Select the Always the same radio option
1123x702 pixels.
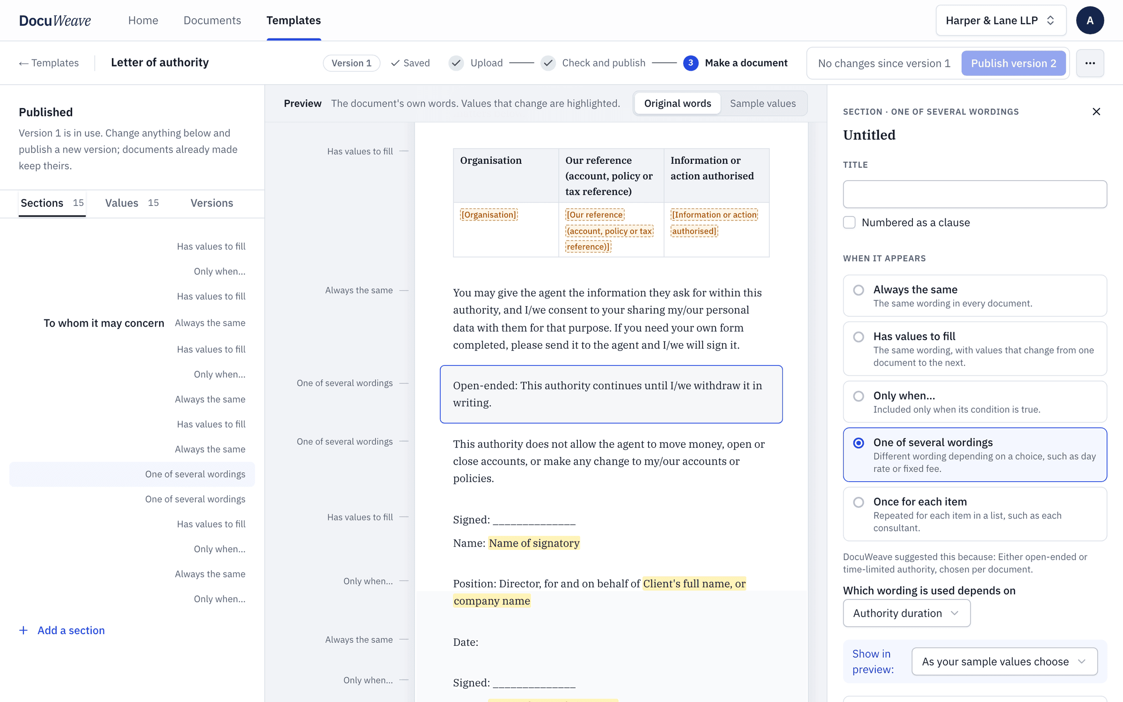point(858,290)
